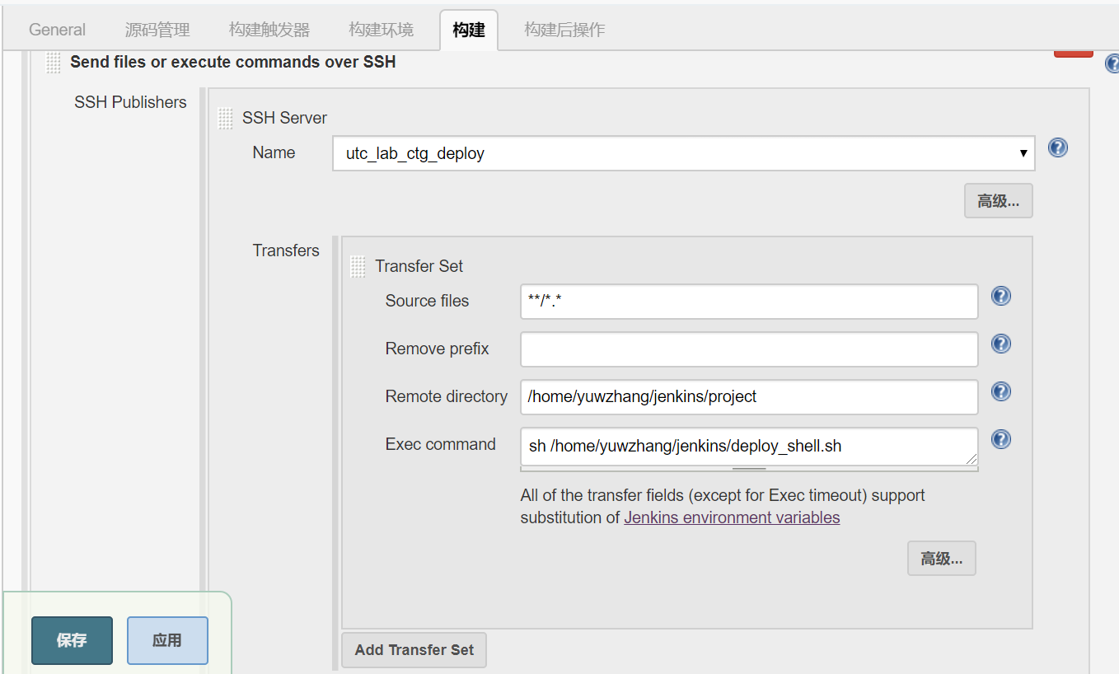
Task: Click drag handle next to SSH Server
Action: (225, 119)
